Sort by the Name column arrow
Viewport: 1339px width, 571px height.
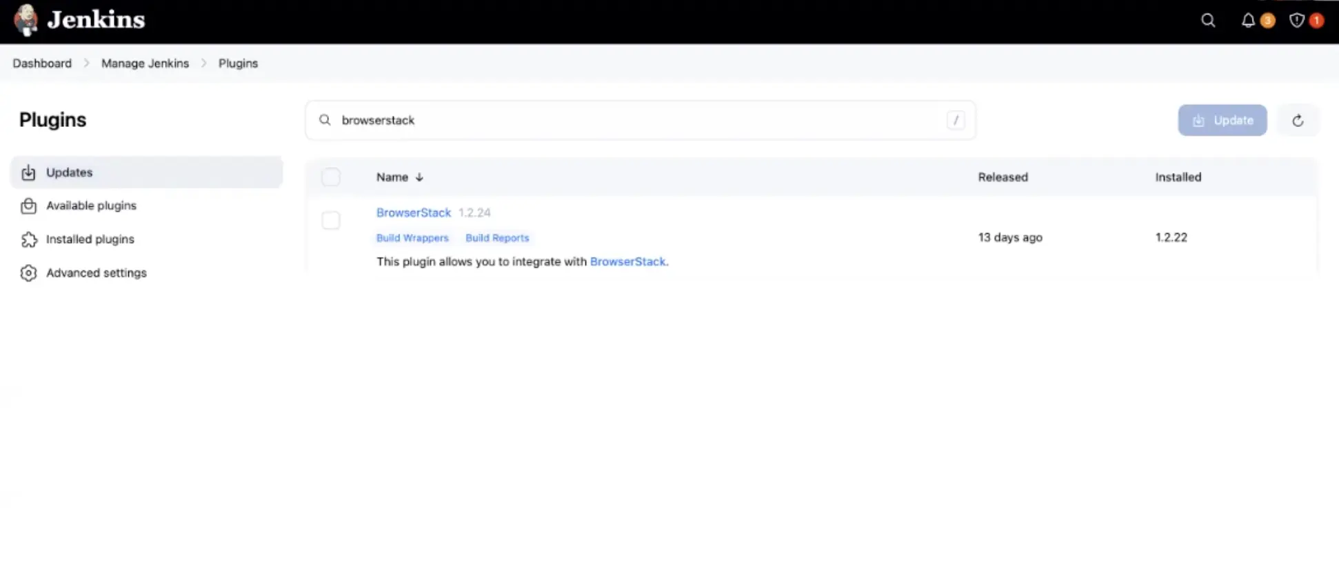point(419,177)
